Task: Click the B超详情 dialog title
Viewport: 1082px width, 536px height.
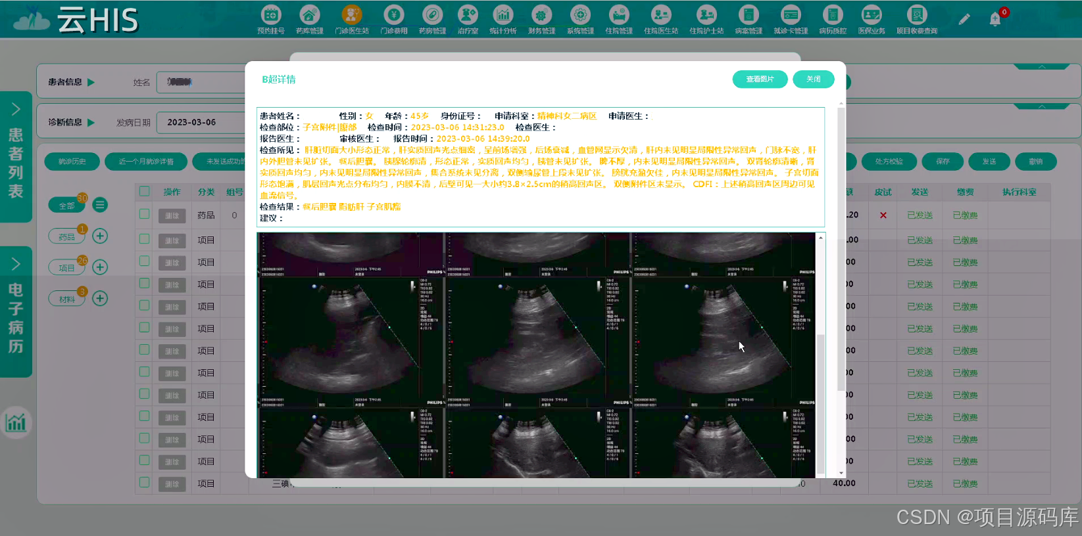Action: click(279, 79)
